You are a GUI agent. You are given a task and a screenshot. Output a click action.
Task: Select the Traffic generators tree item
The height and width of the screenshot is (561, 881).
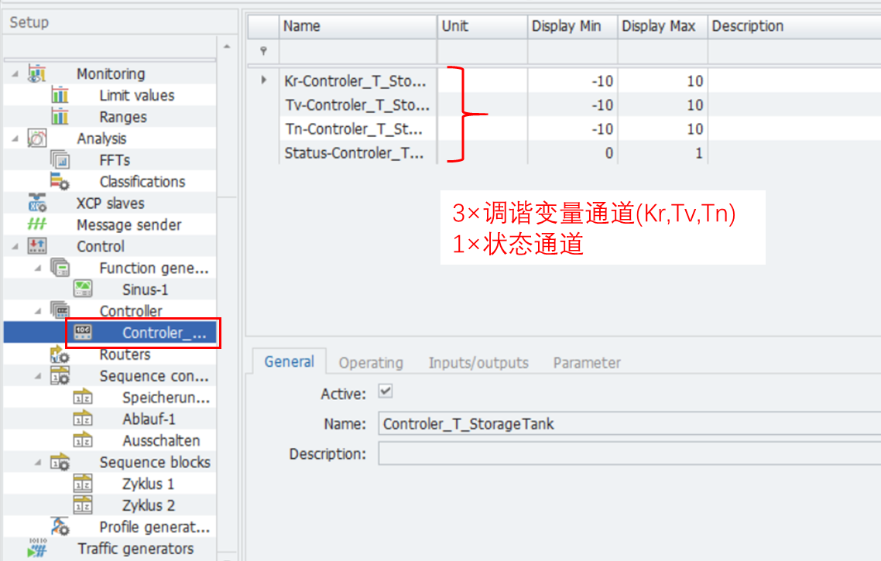(x=135, y=549)
